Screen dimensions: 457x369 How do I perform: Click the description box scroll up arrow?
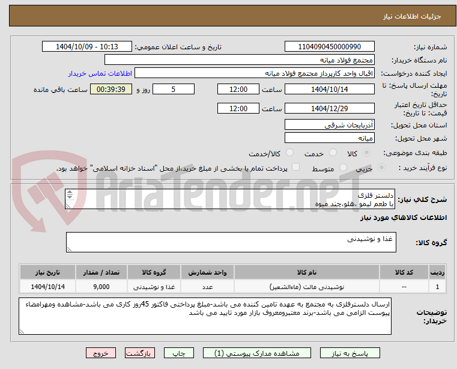click(x=70, y=192)
